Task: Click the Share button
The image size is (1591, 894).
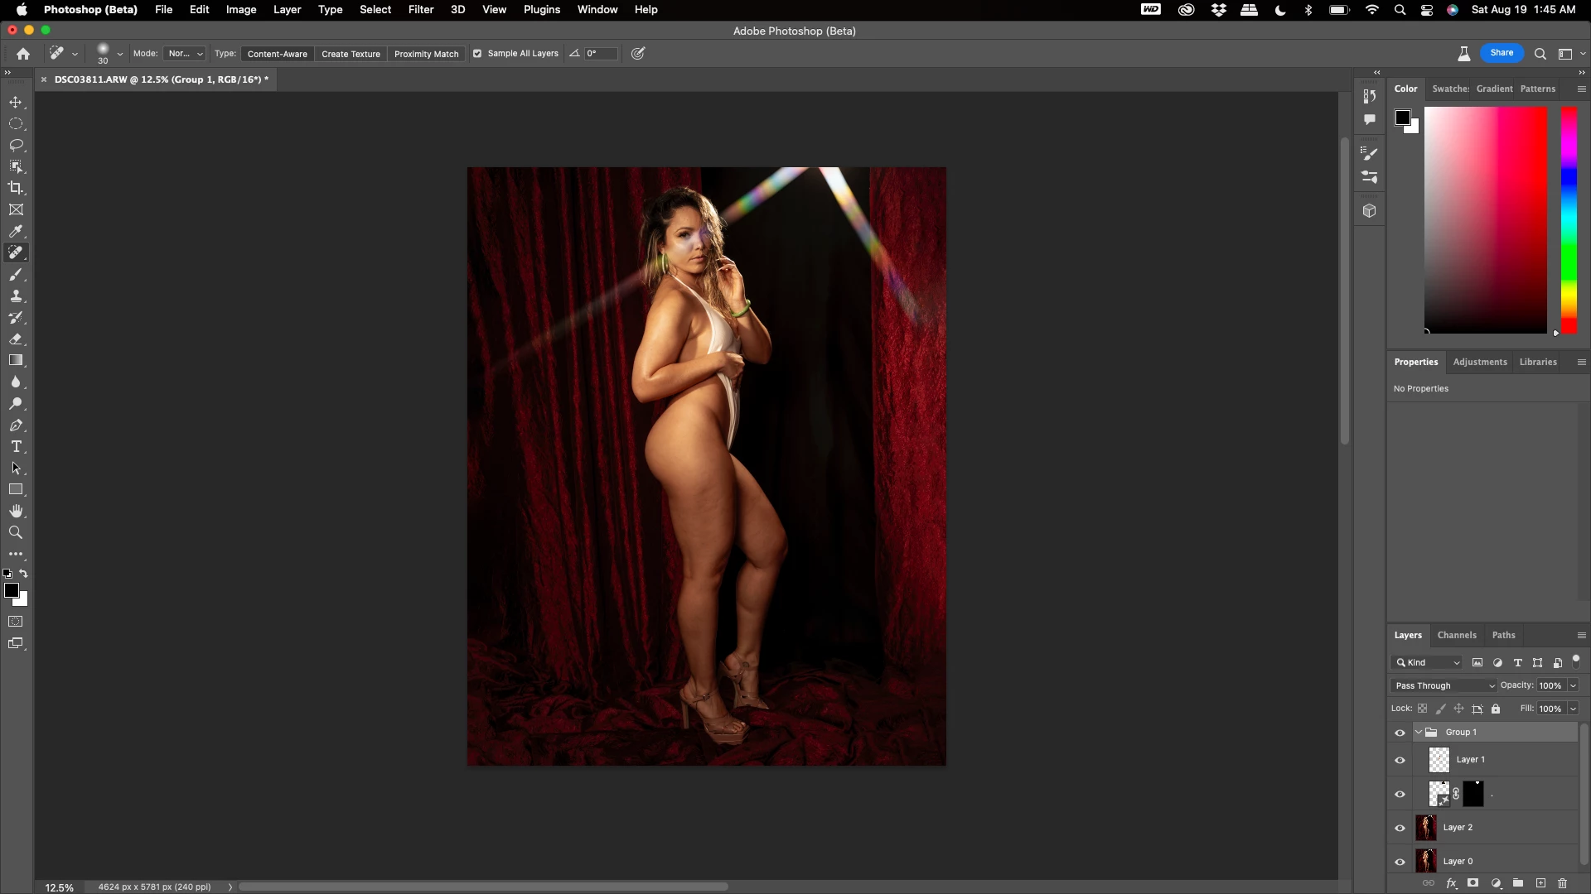Action: click(x=1501, y=53)
